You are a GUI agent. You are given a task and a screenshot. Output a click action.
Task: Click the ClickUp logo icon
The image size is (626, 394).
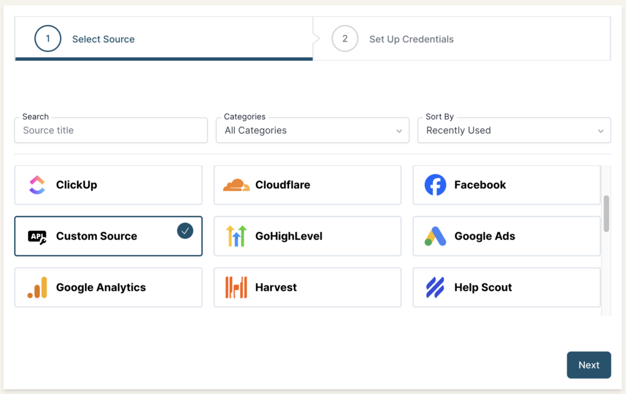[37, 185]
